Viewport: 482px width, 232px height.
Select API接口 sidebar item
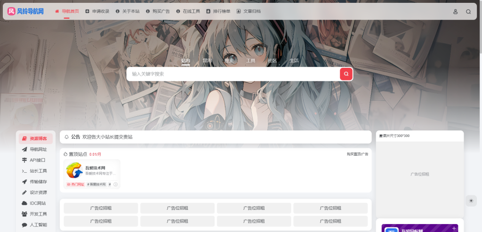[36, 160]
